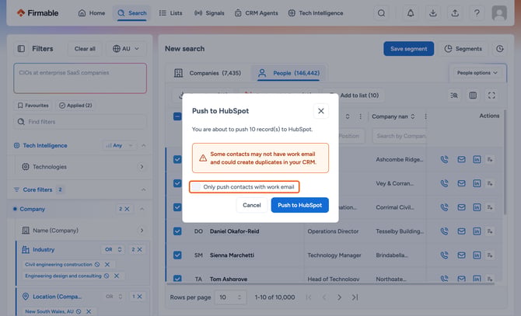Remove New South Wales, AU filter chip
Screen dimensions: 521x316
89,311
